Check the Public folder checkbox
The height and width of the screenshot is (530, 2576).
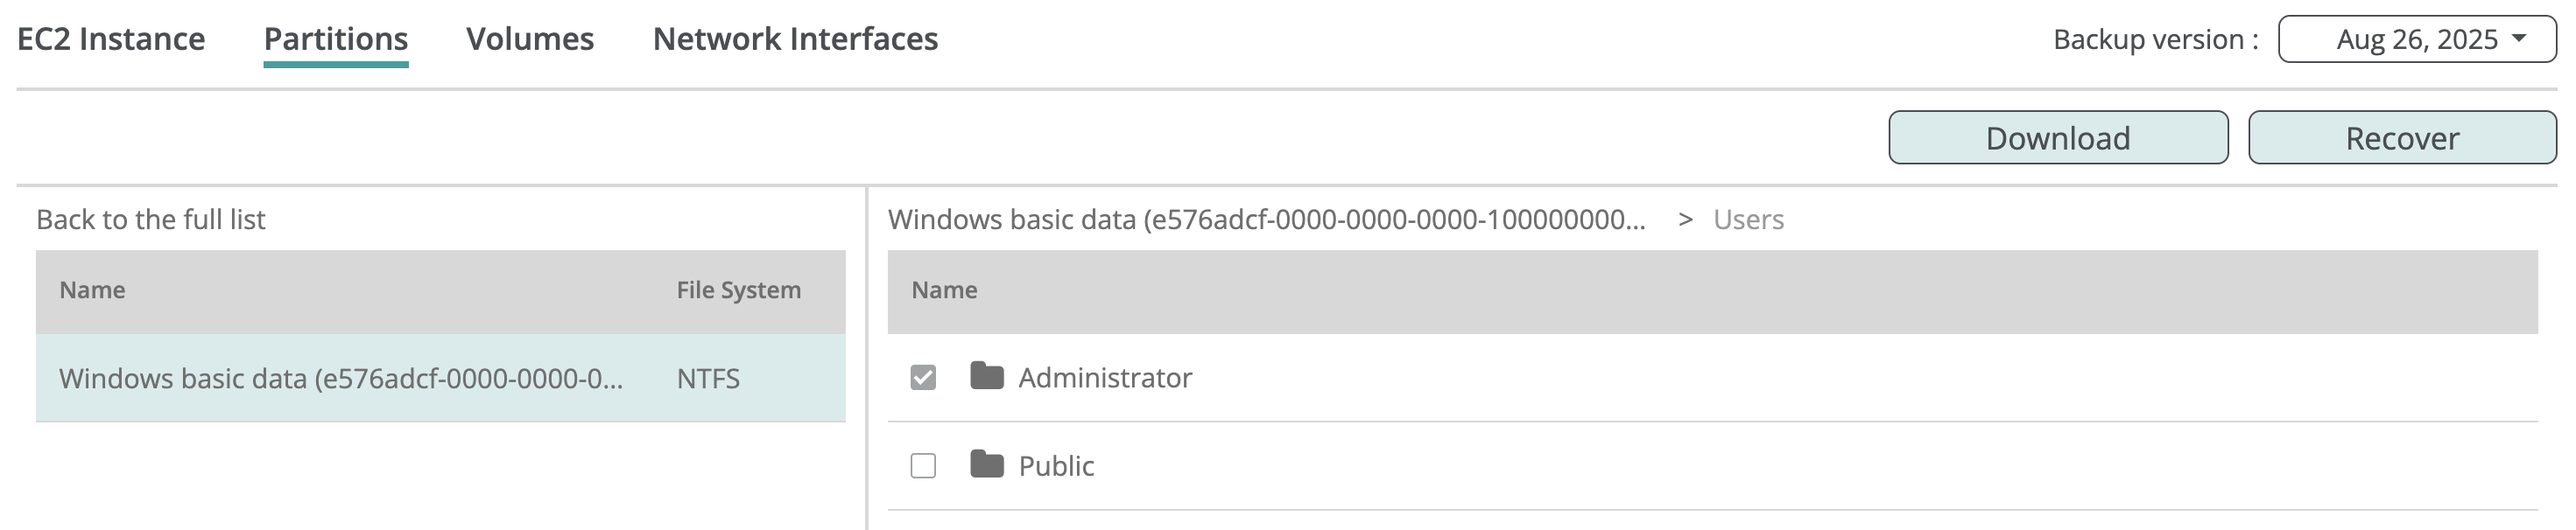(923, 465)
